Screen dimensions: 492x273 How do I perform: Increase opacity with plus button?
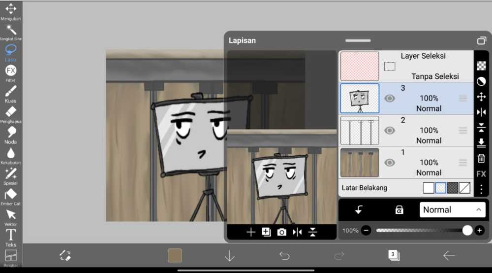click(x=479, y=231)
